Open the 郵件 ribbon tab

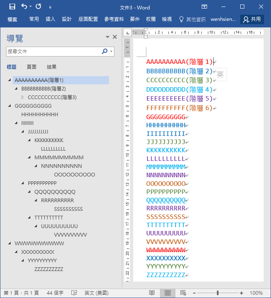(x=135, y=19)
